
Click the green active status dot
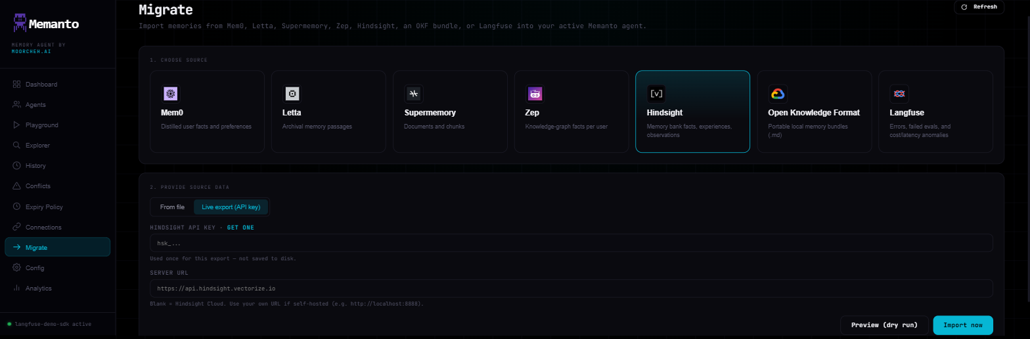9,324
